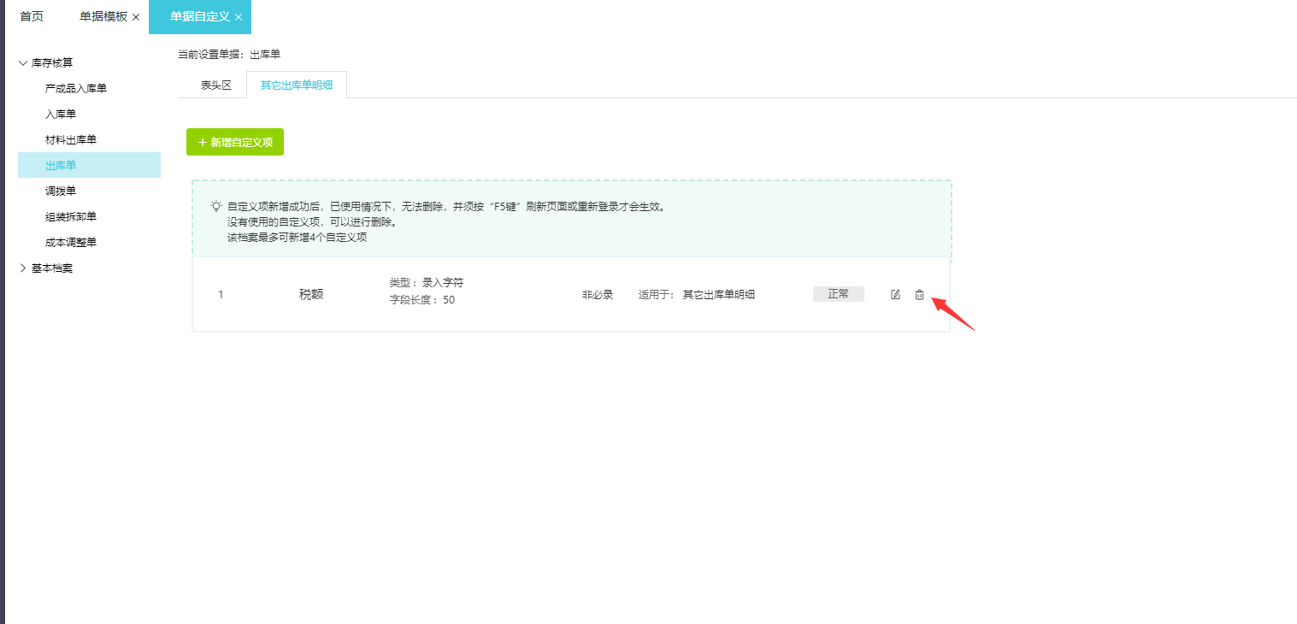Click the edit pencil icon for 税额 field
Image resolution: width=1297 pixels, height=624 pixels.
[x=894, y=293]
